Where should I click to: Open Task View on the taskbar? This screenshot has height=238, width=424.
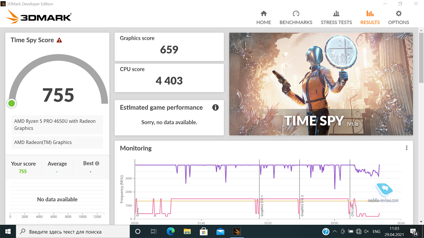(154, 232)
